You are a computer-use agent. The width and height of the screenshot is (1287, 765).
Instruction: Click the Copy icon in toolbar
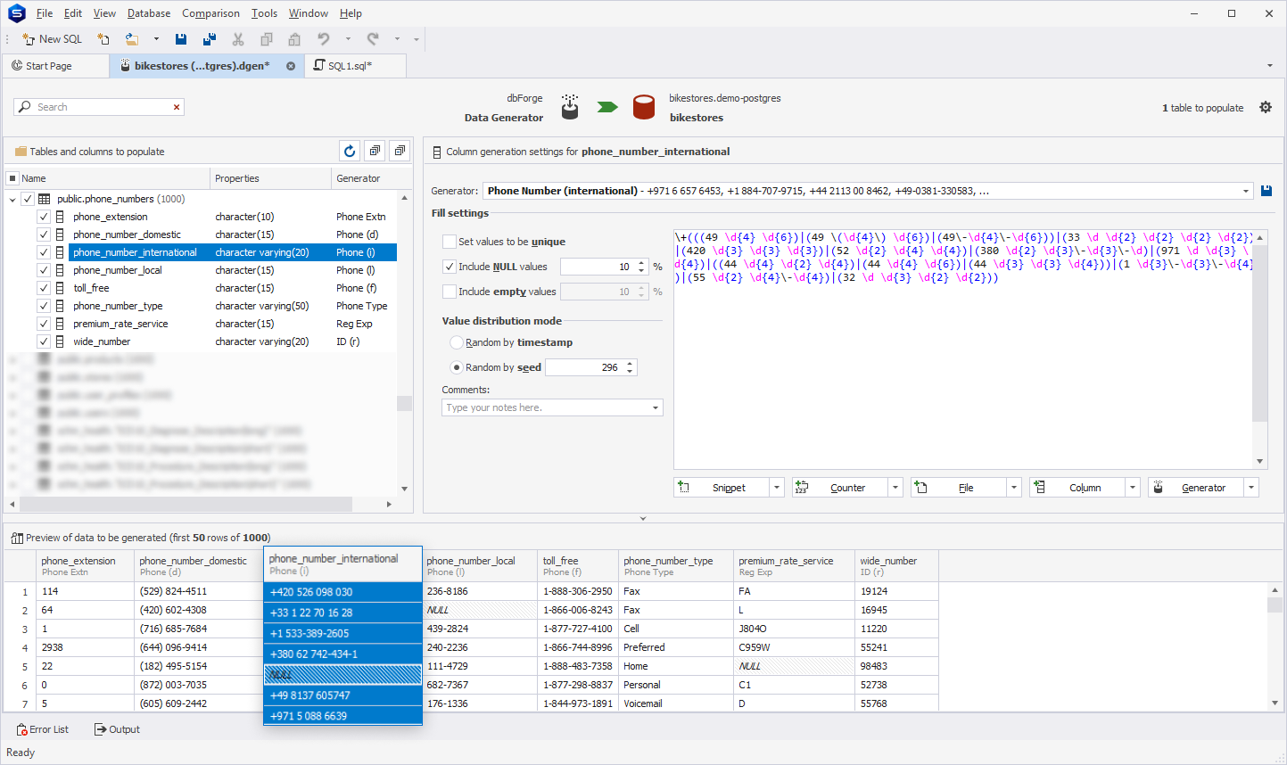267,39
